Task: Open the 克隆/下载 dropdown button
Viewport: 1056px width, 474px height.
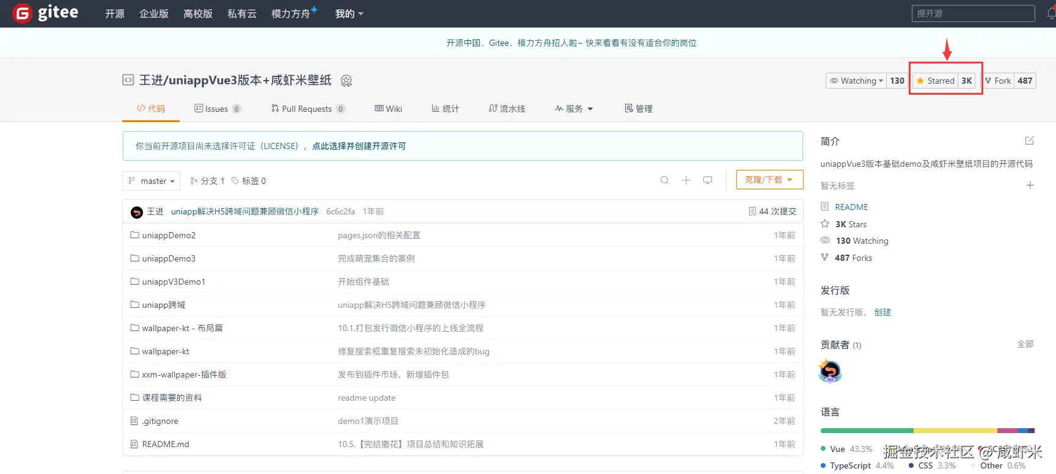Action: [769, 180]
